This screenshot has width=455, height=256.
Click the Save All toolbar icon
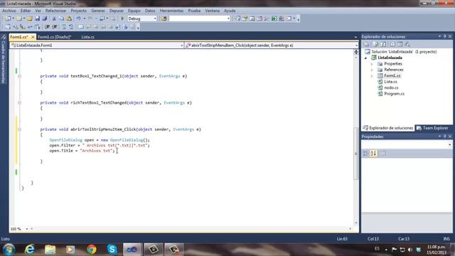coord(45,18)
